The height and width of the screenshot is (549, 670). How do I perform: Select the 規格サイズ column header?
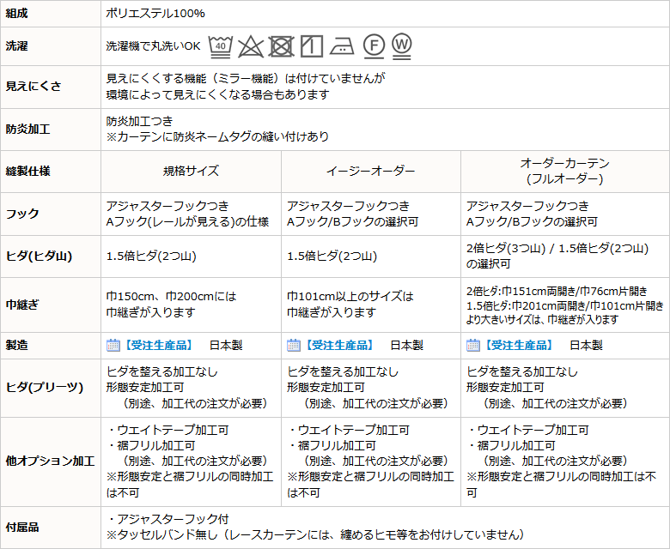[x=191, y=171]
